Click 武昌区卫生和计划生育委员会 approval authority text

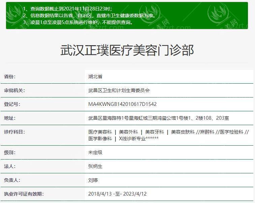point(119,90)
